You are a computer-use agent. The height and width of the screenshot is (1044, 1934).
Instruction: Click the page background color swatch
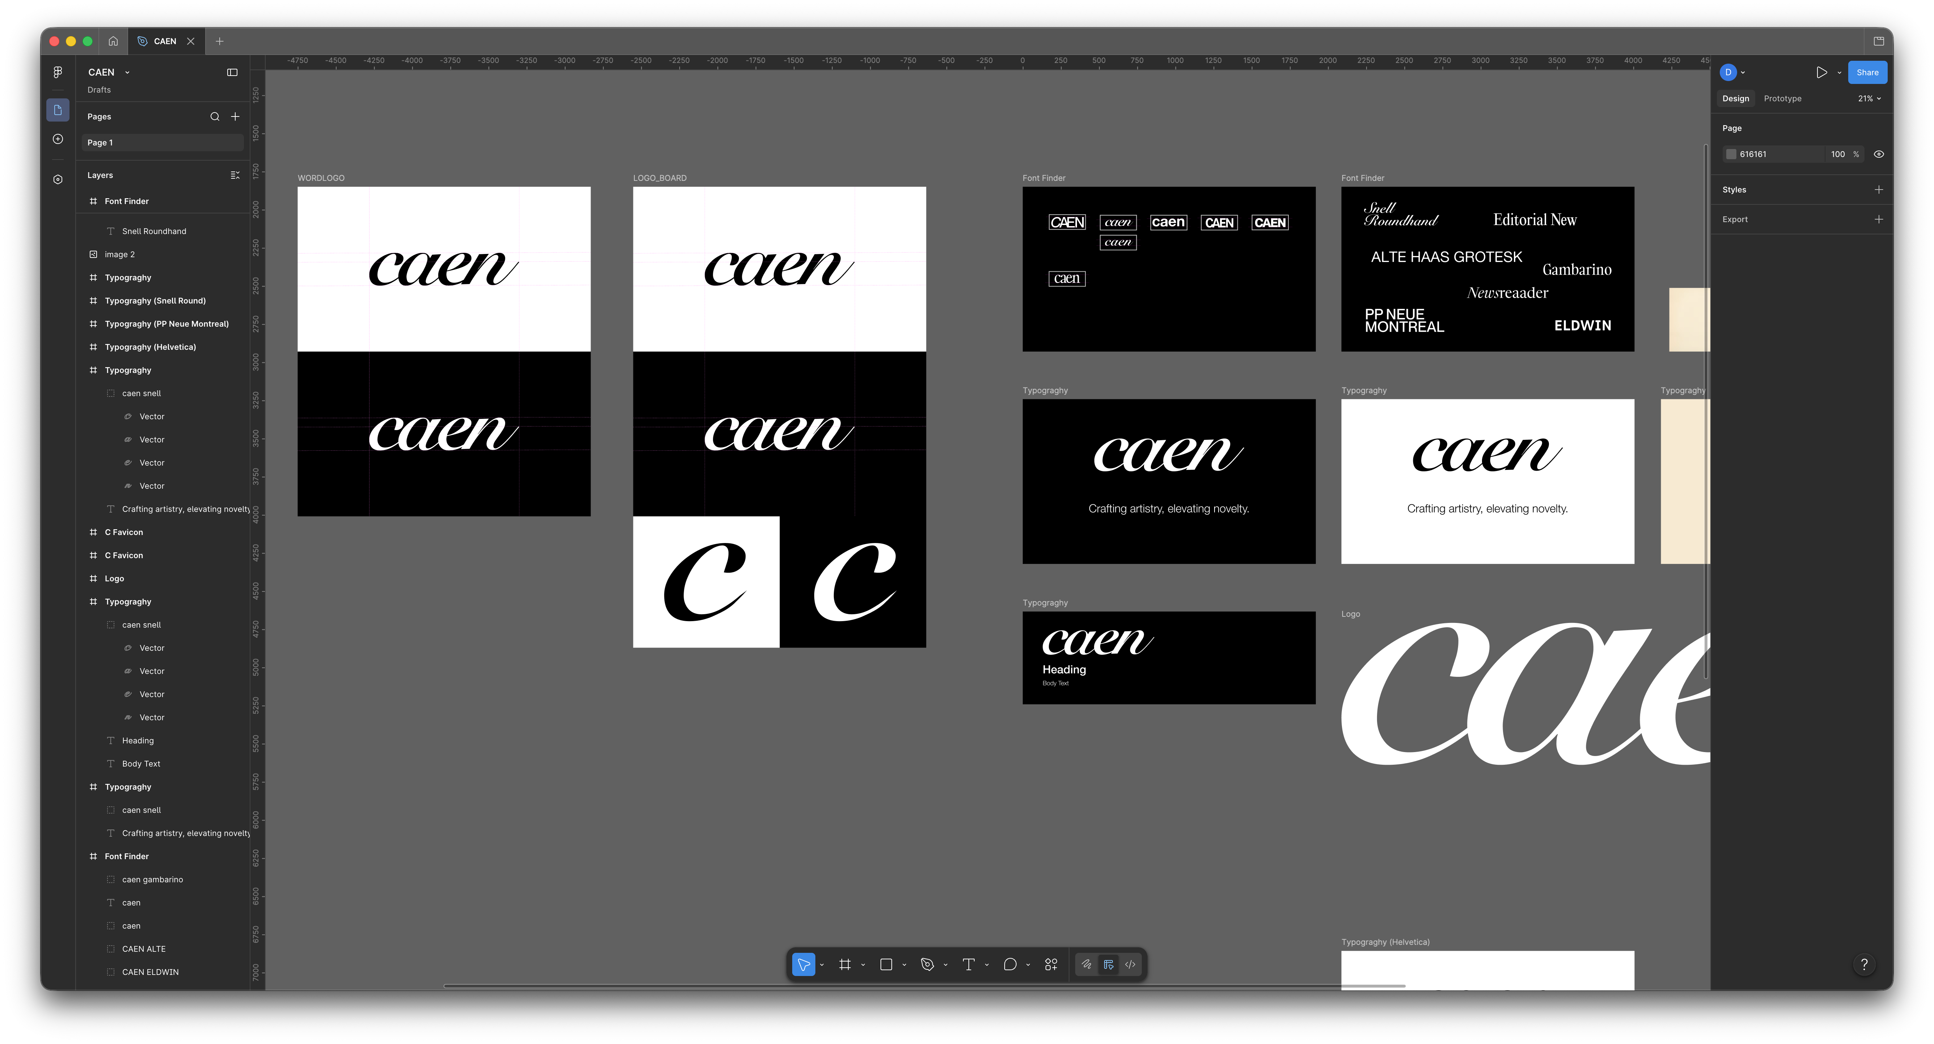pos(1731,154)
